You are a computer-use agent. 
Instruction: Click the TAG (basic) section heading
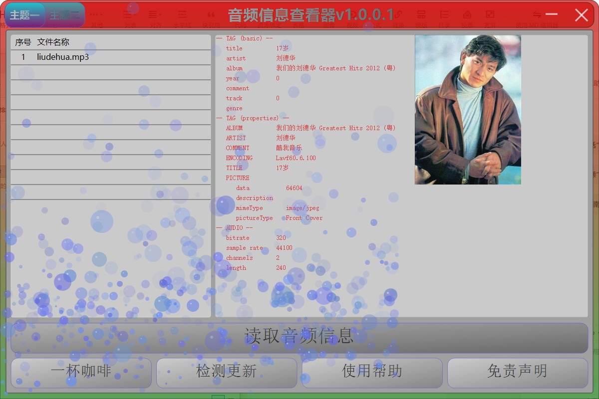[x=245, y=38]
